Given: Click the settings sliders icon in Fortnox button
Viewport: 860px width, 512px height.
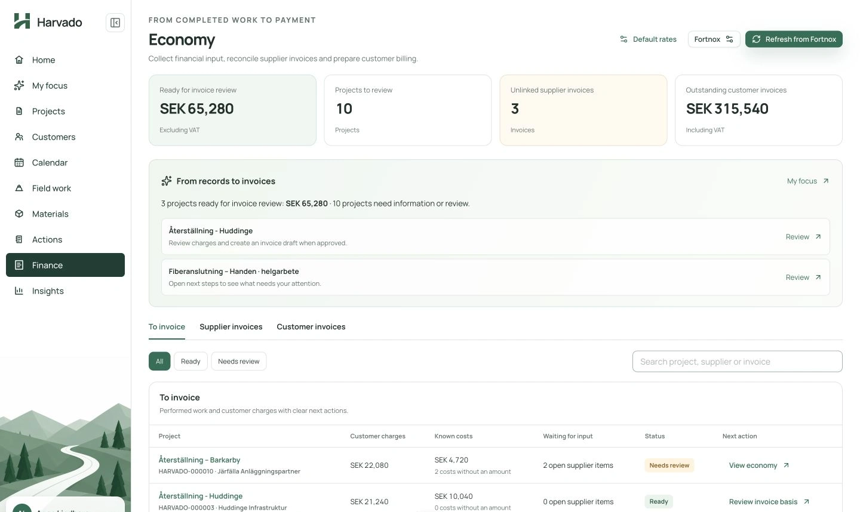Looking at the screenshot, I should tap(729, 39).
